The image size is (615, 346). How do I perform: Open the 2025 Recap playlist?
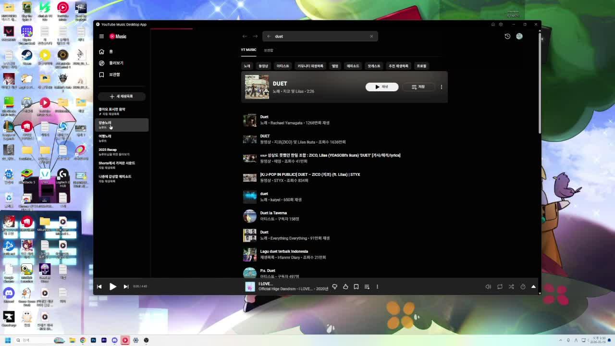click(x=122, y=152)
